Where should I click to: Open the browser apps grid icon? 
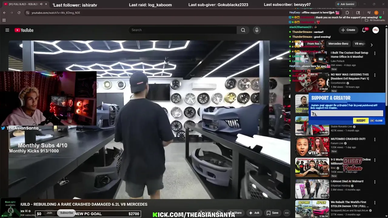coord(4,20)
